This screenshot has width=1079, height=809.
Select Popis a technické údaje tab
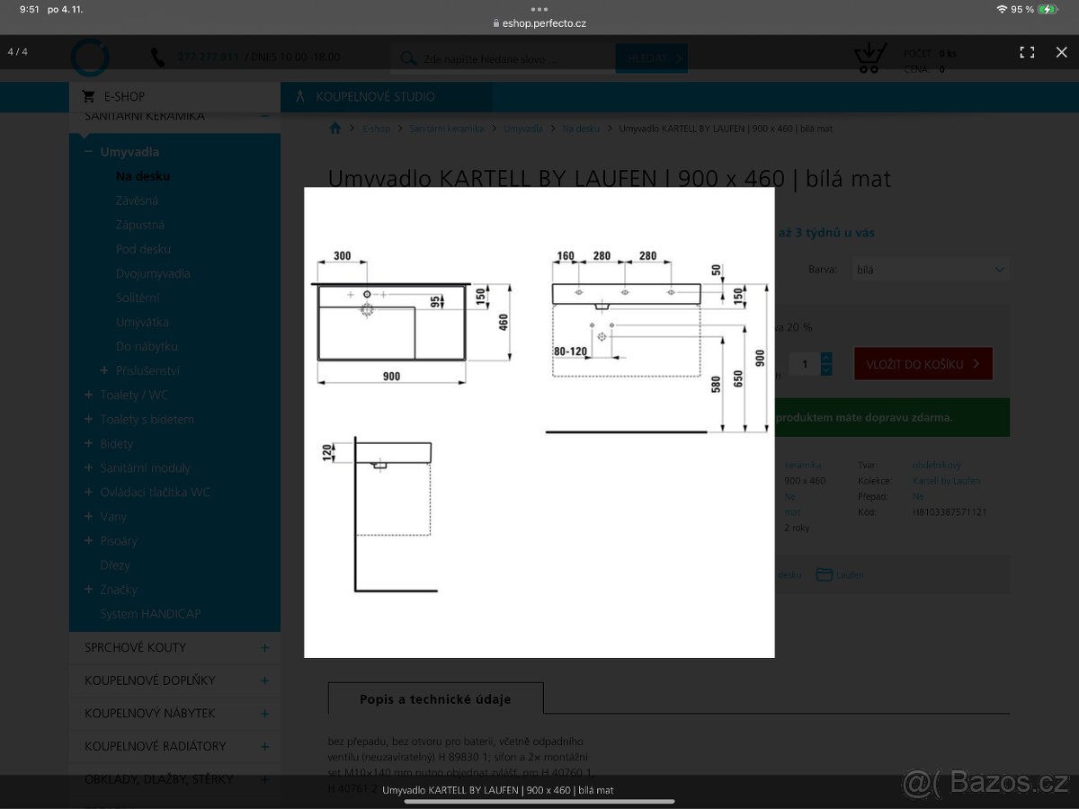(x=435, y=698)
